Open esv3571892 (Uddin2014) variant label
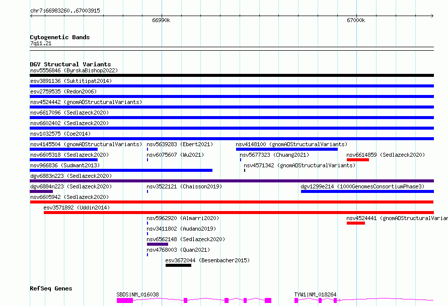 pos(77,208)
